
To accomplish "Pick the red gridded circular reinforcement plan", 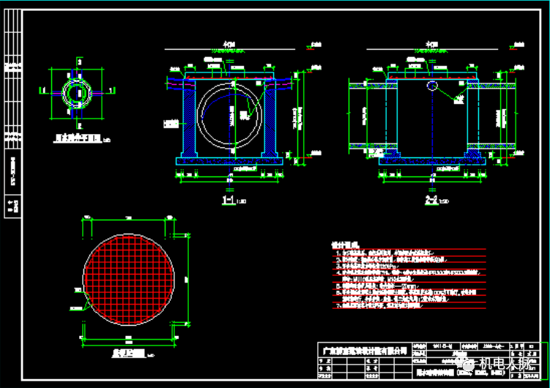I will point(129,280).
